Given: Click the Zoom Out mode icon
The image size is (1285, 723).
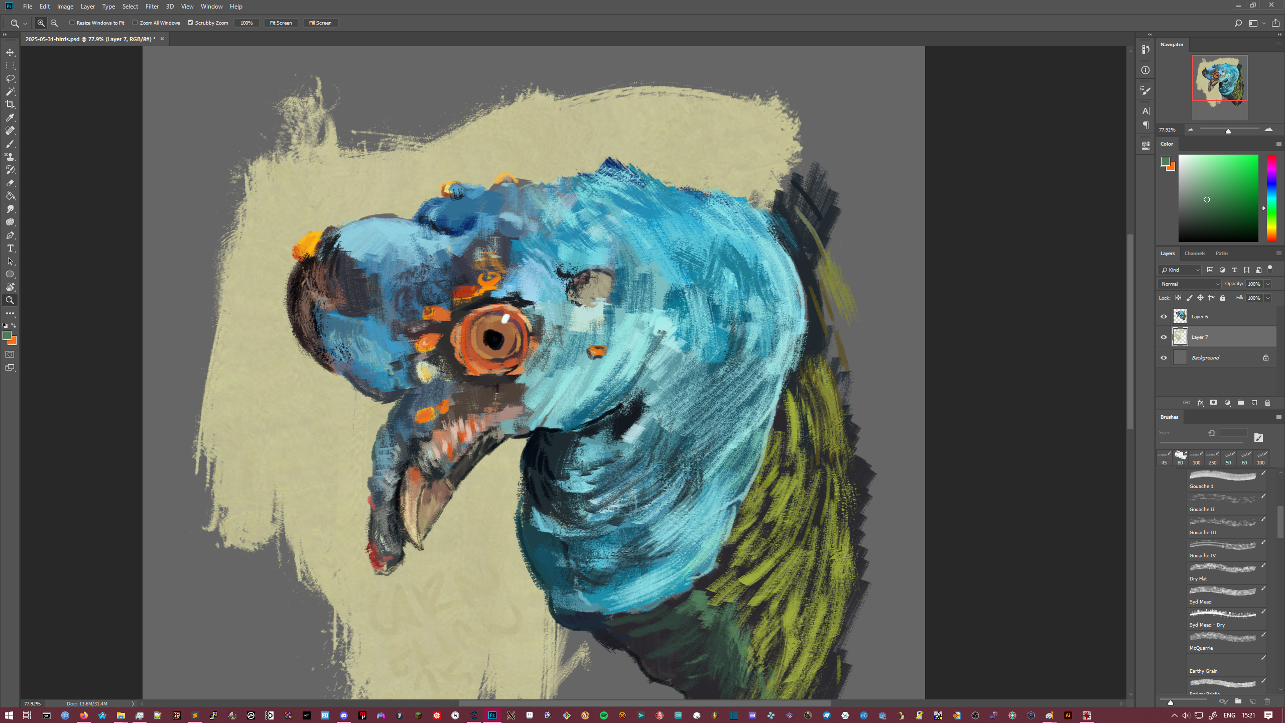Looking at the screenshot, I should point(54,23).
